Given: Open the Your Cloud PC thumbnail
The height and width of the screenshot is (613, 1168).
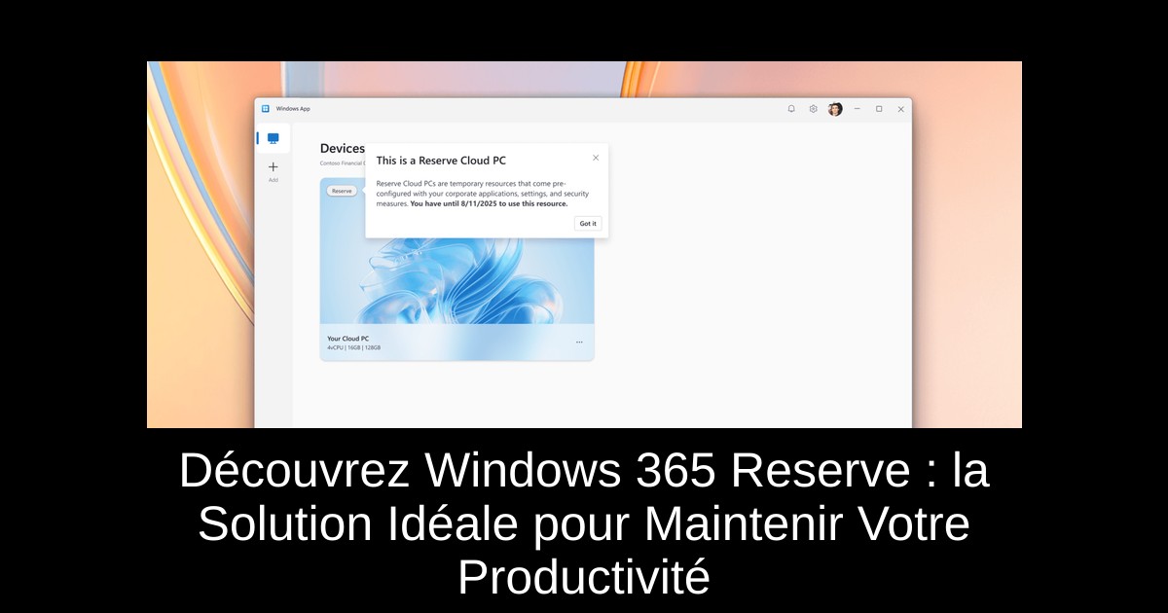Looking at the screenshot, I should 456,251.
